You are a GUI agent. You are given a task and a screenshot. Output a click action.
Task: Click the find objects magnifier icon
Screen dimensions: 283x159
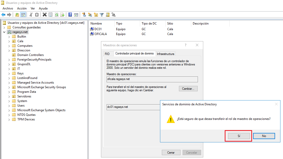coord(108,15)
